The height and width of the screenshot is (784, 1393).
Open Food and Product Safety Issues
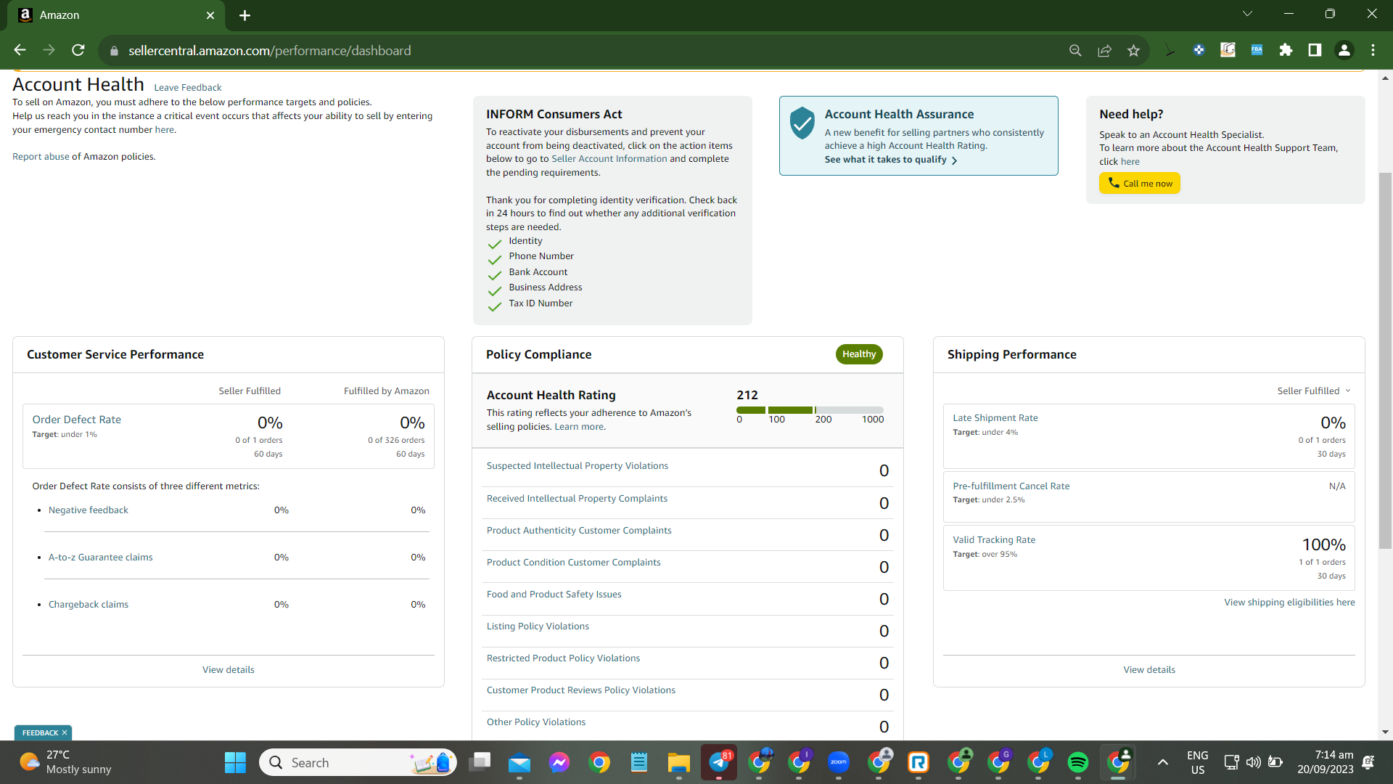tap(554, 595)
